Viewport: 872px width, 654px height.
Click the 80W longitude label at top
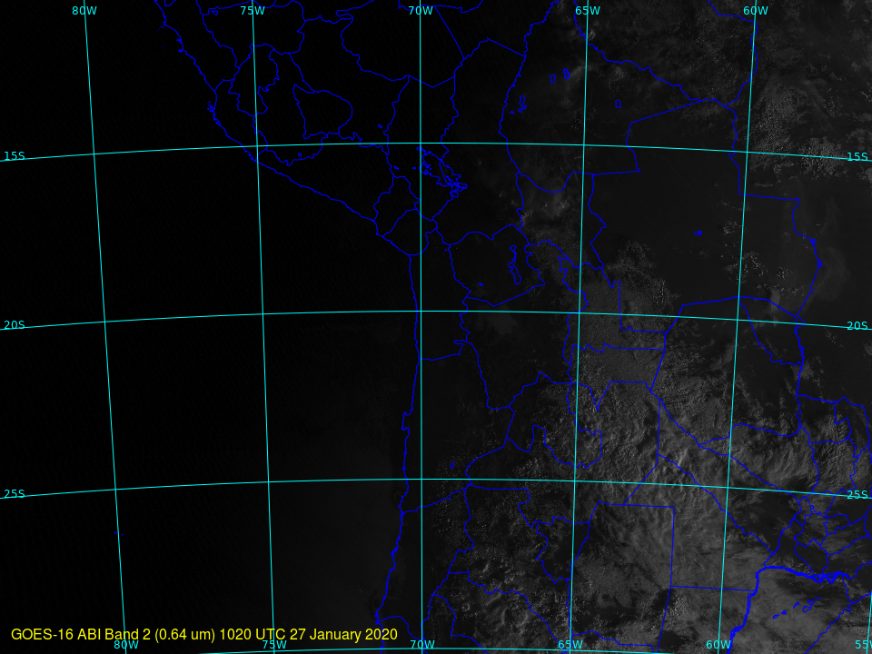pyautogui.click(x=84, y=11)
